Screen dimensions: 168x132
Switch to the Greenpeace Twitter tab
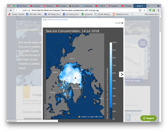coord(88,6)
